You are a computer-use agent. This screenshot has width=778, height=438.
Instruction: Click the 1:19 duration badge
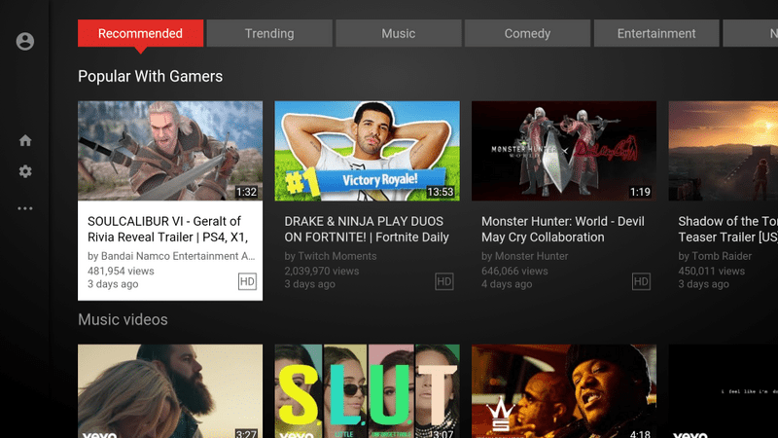640,192
